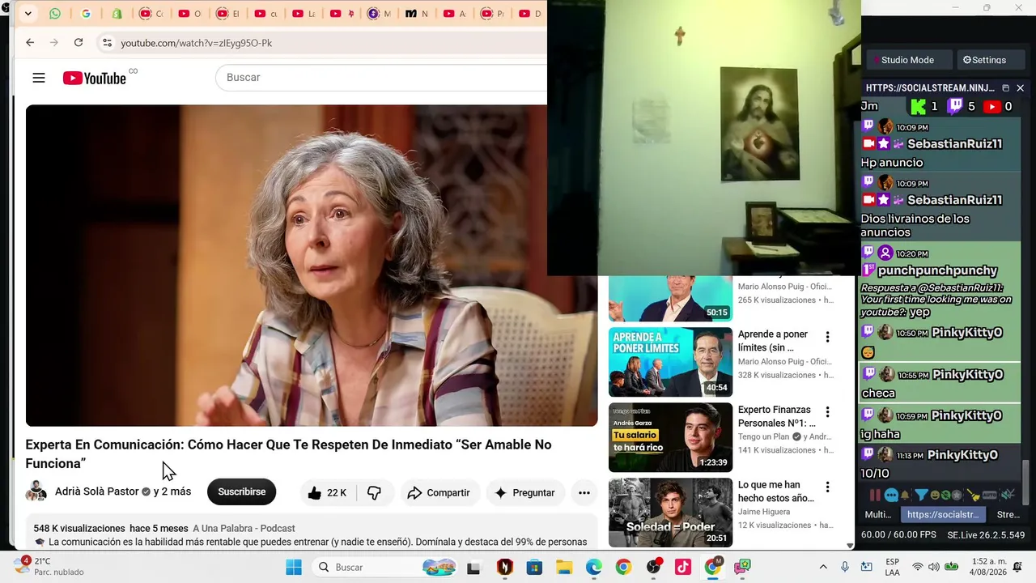This screenshot has width=1036, height=583.
Task: Open Microsoft Edge from the taskbar
Action: pos(594,567)
